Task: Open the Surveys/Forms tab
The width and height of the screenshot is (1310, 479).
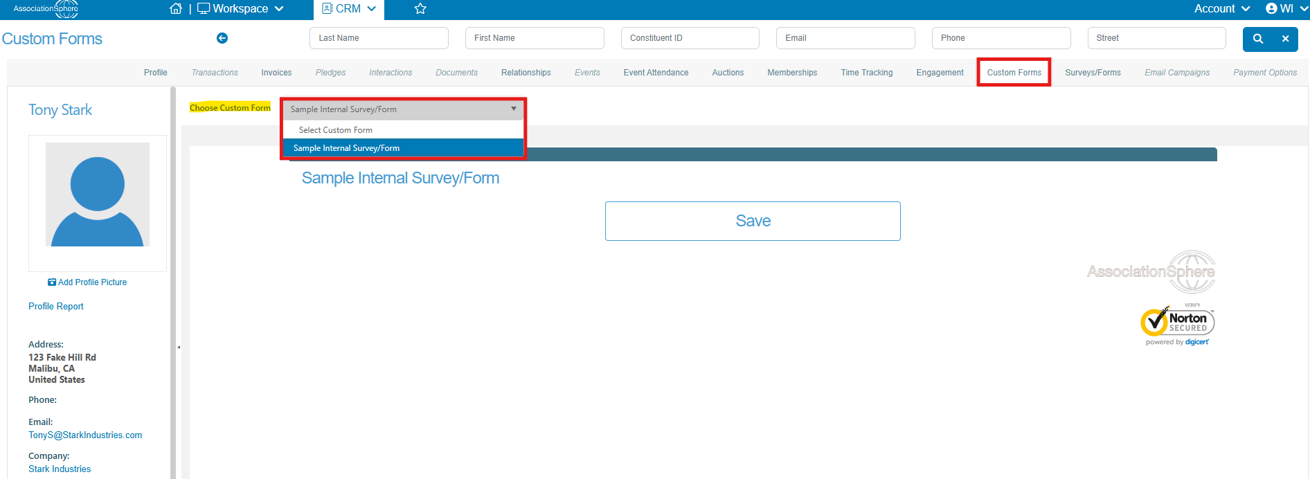Action: 1093,73
